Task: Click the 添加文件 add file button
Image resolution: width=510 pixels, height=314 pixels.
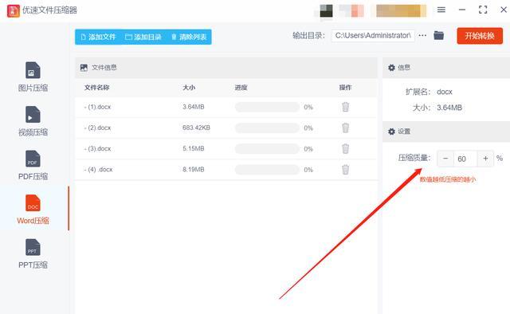Action: tap(98, 37)
